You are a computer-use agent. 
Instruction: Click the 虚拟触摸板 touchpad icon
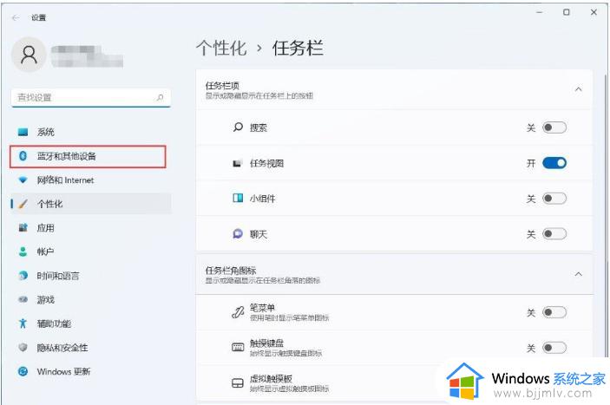[238, 383]
